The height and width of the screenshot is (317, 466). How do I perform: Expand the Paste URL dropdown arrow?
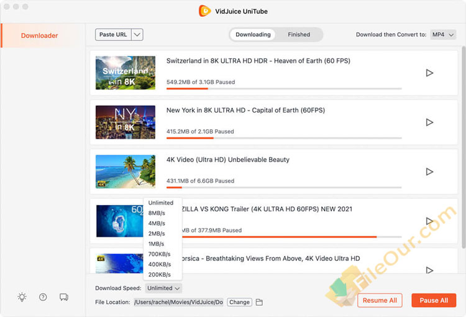(137, 35)
